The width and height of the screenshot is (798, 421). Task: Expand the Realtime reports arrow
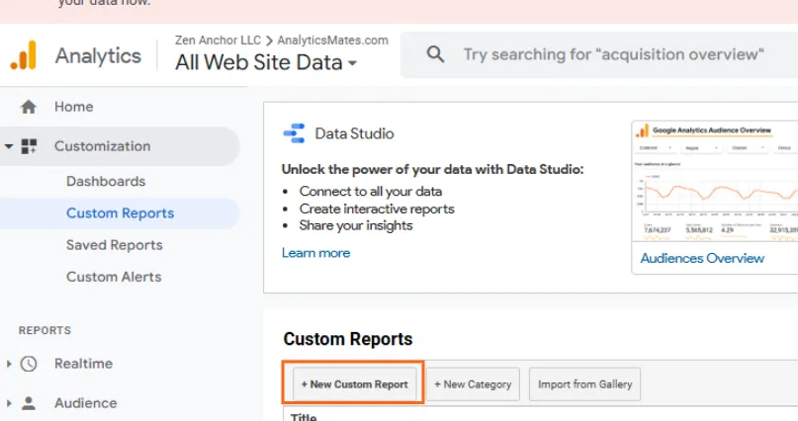(x=9, y=364)
